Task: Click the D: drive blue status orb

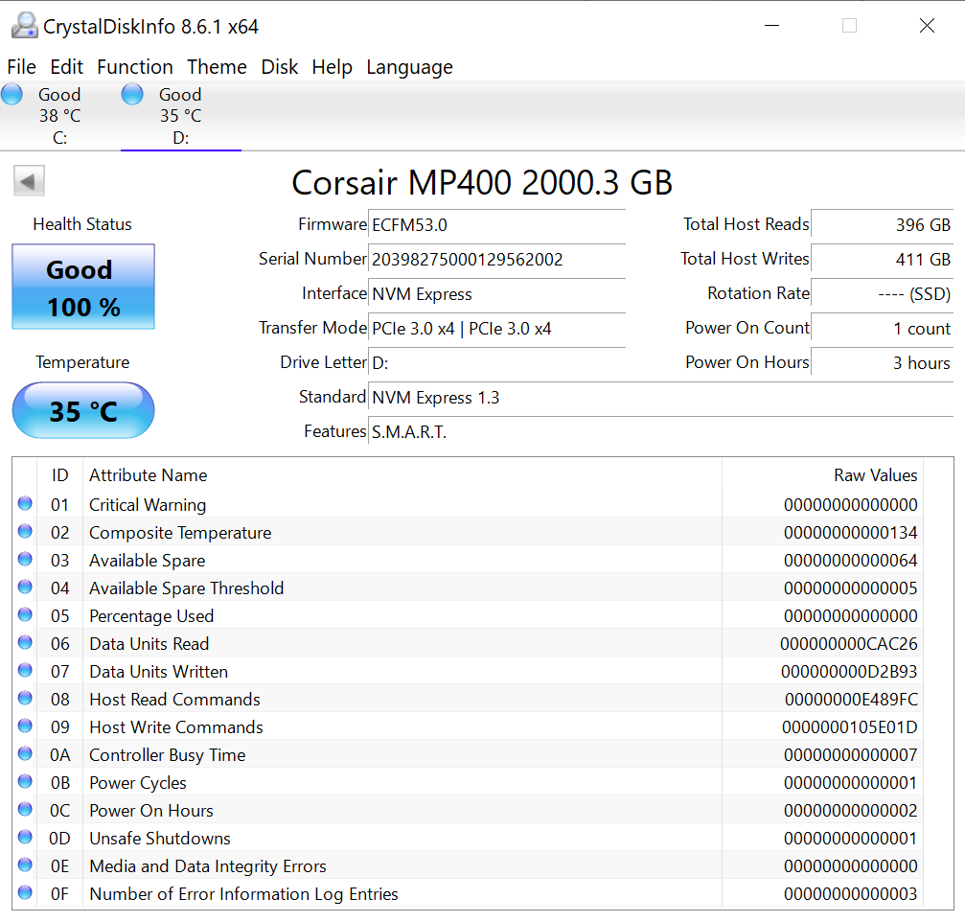Action: pos(132,95)
